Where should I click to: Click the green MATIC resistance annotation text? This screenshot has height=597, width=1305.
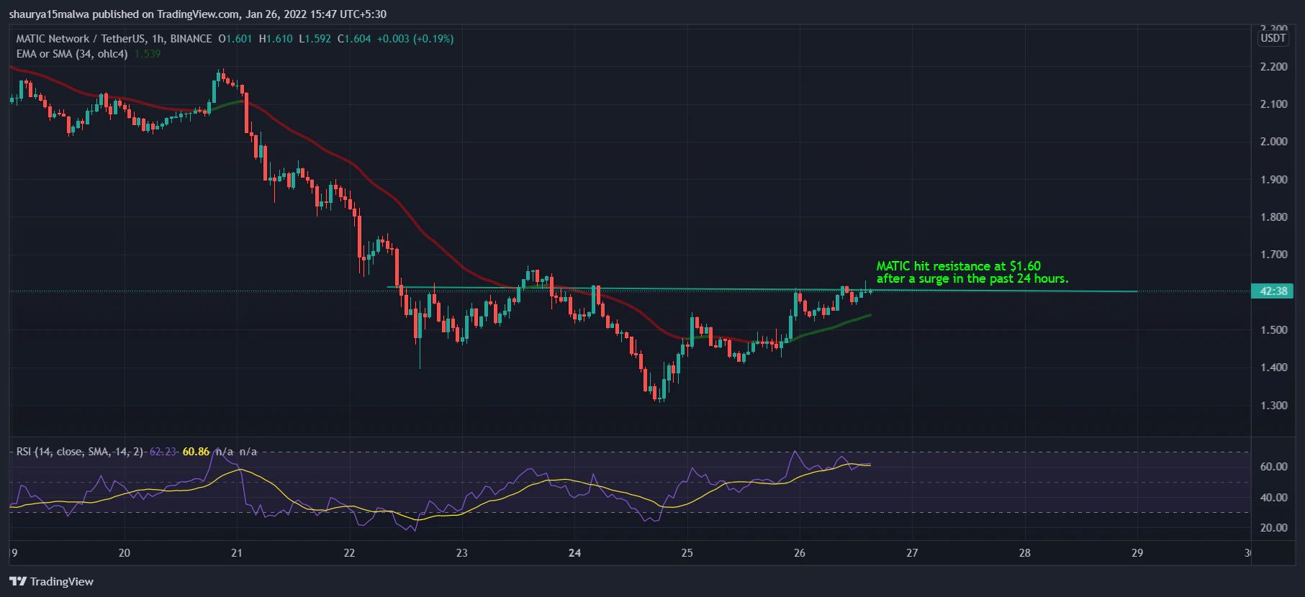972,272
